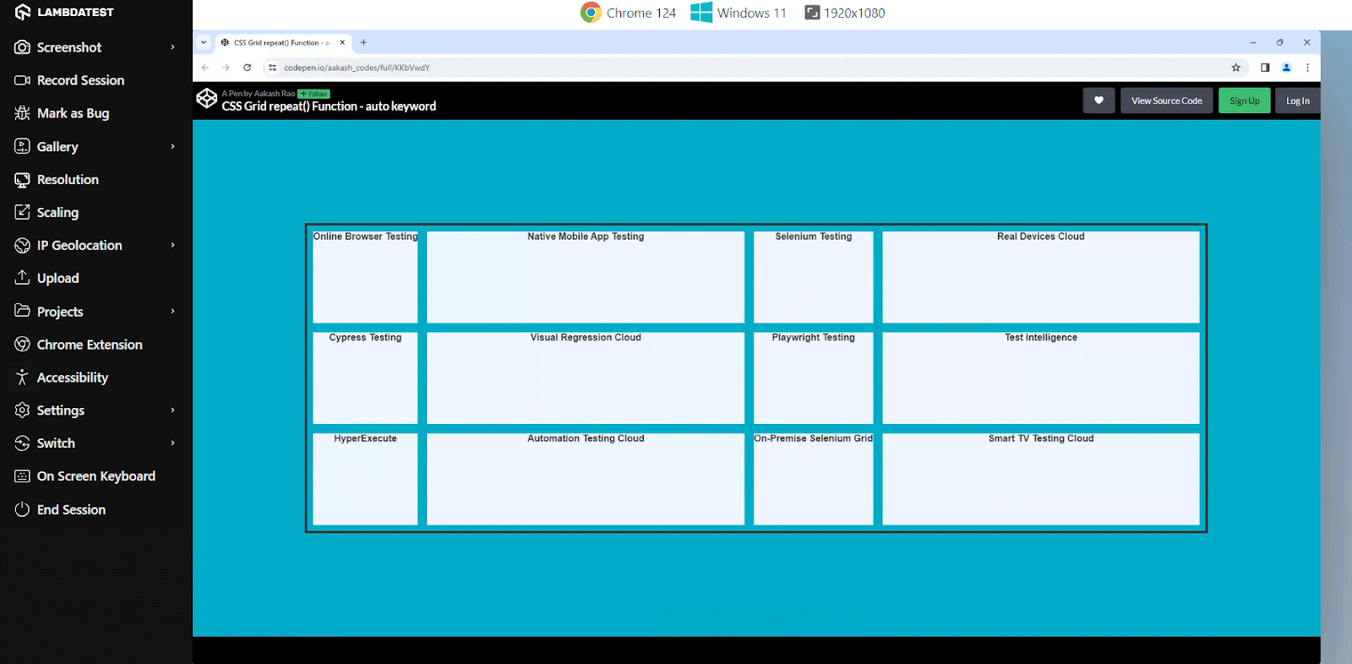This screenshot has height=664, width=1352.
Task: Open the Chrome side panel
Action: click(1265, 68)
